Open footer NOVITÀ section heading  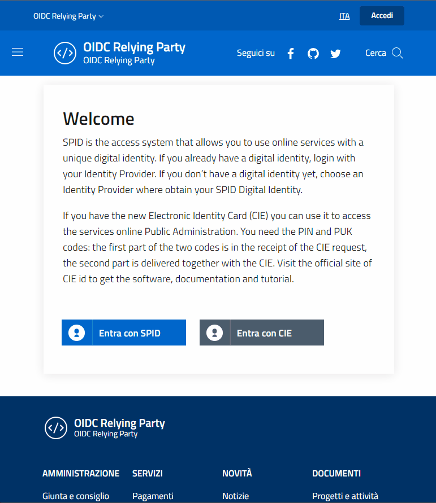click(x=237, y=473)
